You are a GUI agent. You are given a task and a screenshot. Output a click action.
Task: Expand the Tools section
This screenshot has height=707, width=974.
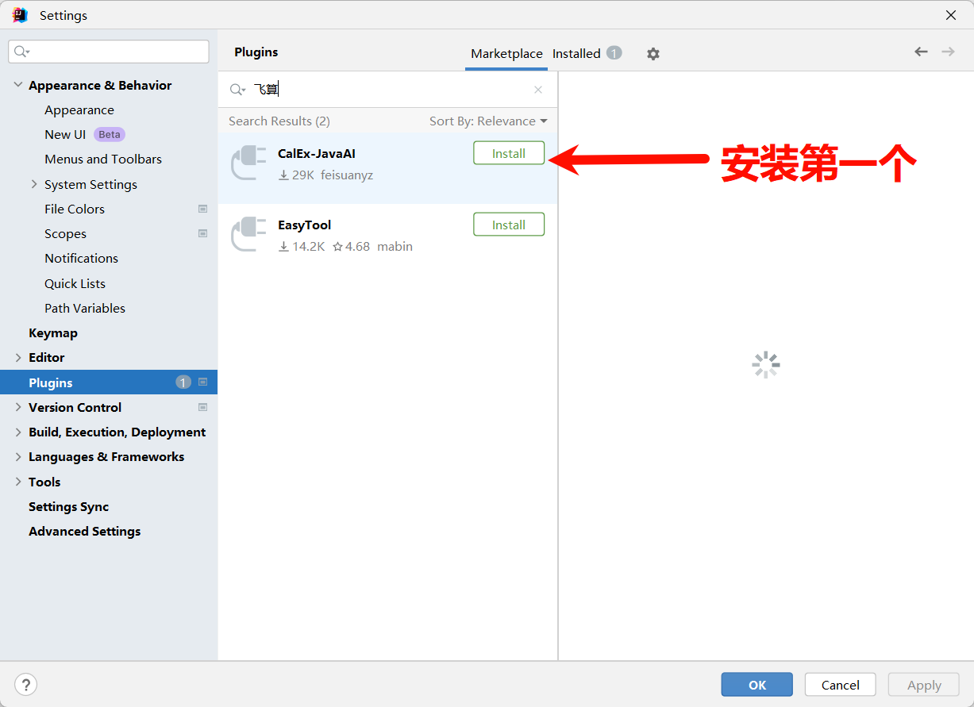point(18,482)
